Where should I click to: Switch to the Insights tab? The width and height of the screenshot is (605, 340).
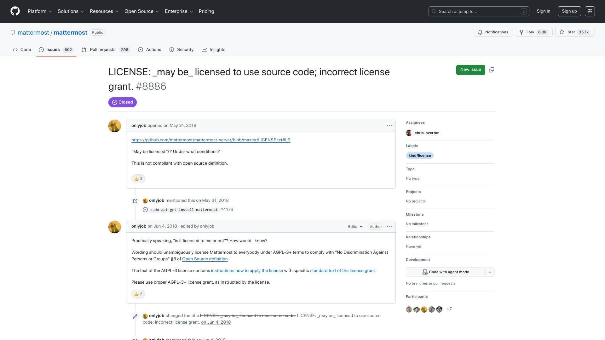[x=214, y=50]
